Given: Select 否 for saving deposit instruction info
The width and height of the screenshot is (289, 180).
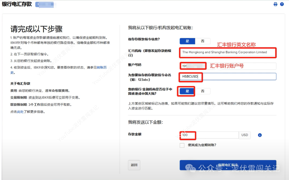Looking at the screenshot, I should click(x=203, y=41).
